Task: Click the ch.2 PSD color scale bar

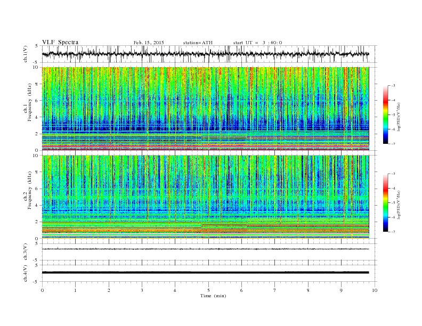Action: coord(385,203)
